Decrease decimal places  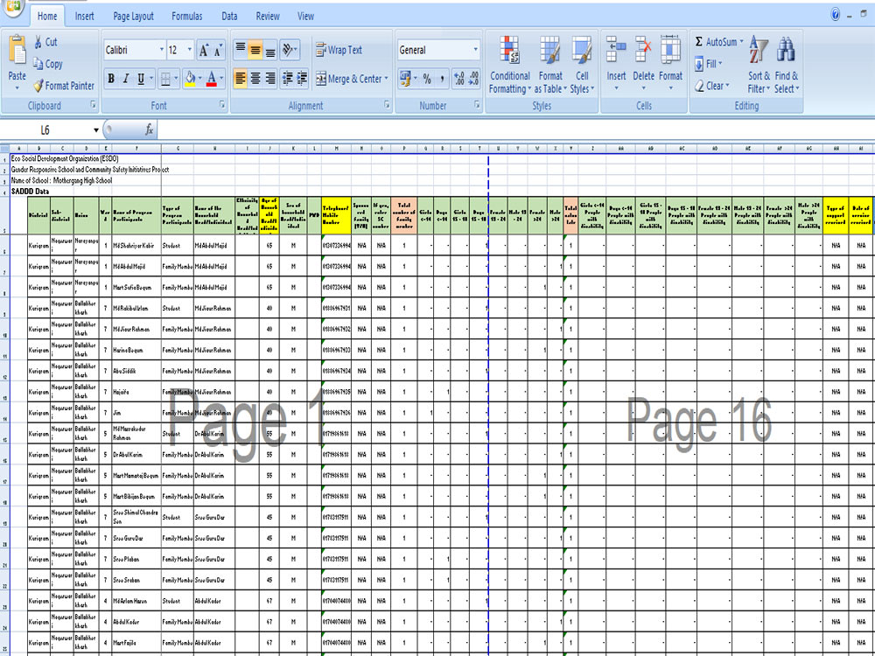473,79
